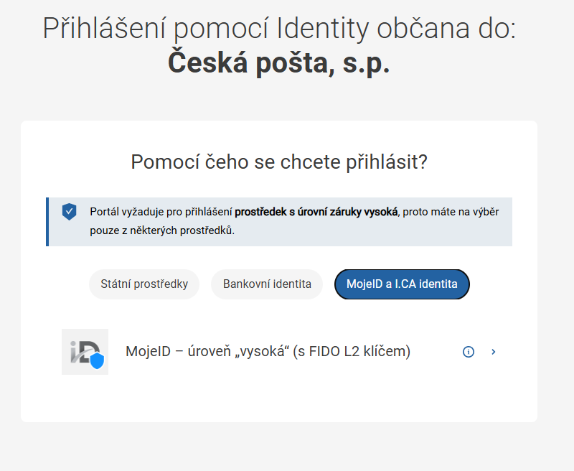Screen dimensions: 574x471
Task: Select the Státní prostředky filter
Action: pos(143,284)
